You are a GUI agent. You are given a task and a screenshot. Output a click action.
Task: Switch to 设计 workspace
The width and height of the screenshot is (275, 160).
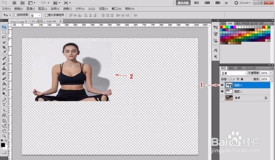click(197, 3)
